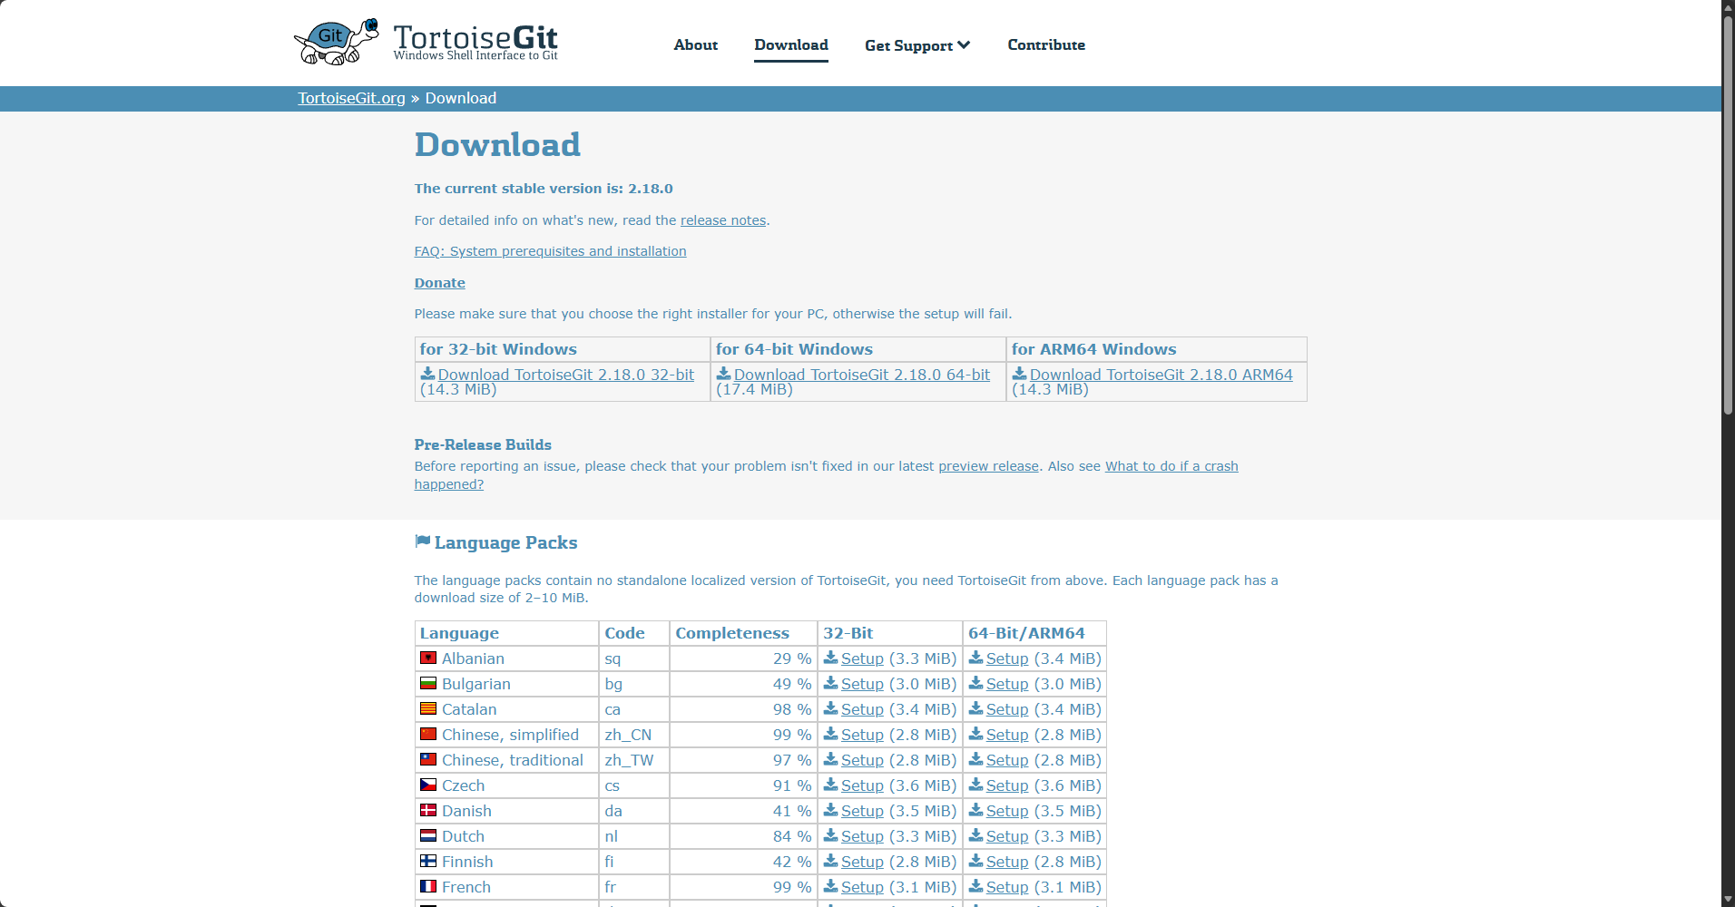
Task: Click the 98 % completeness value
Action: pos(792,709)
